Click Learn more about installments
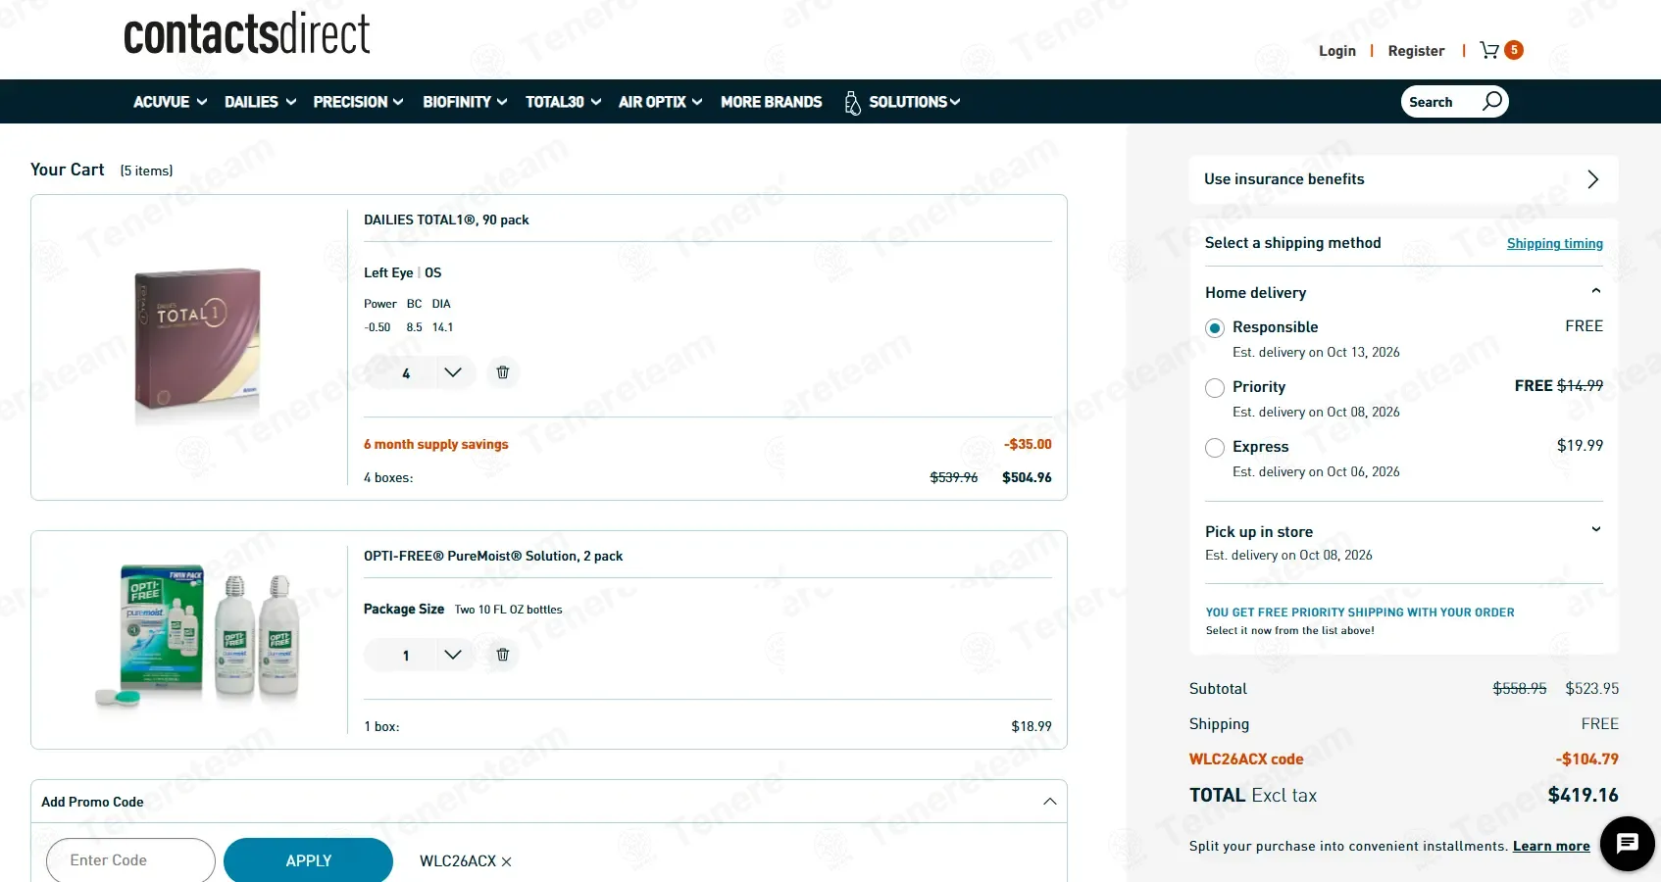The height and width of the screenshot is (882, 1661). (1551, 846)
